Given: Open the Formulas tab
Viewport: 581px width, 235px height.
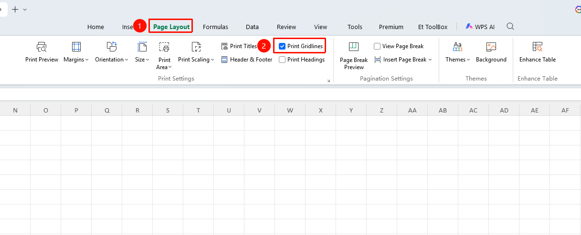Looking at the screenshot, I should click(215, 27).
